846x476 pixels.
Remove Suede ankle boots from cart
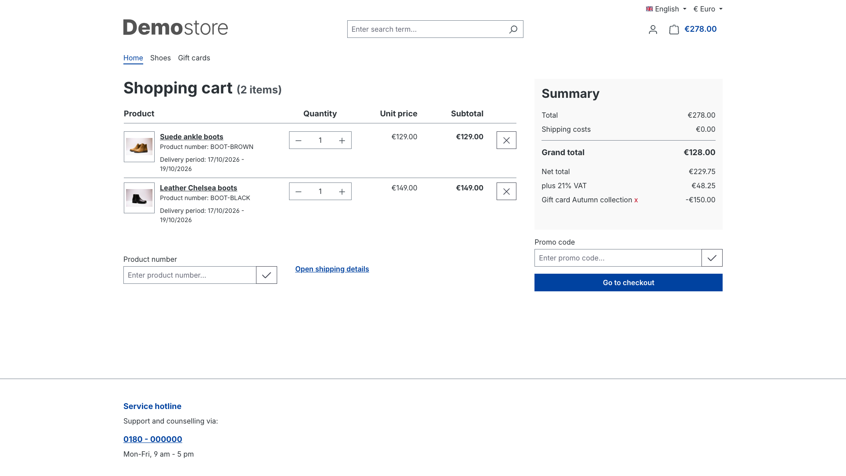coord(506,140)
